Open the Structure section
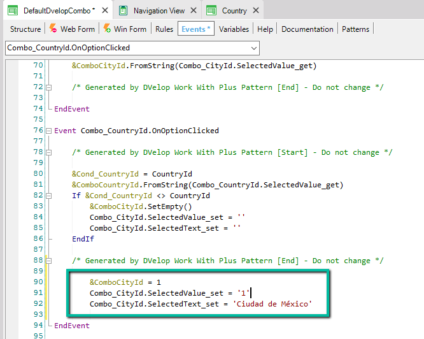 pyautogui.click(x=25, y=29)
